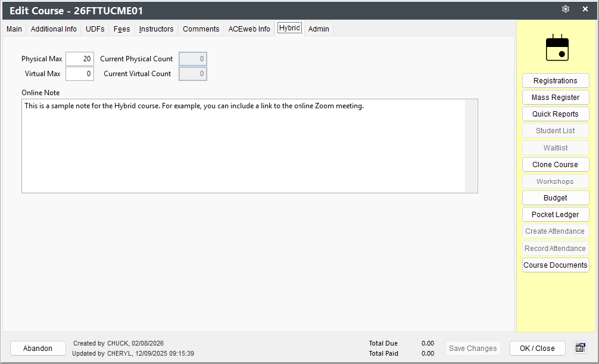
Task: Click the Virtual Max input field
Action: point(80,74)
